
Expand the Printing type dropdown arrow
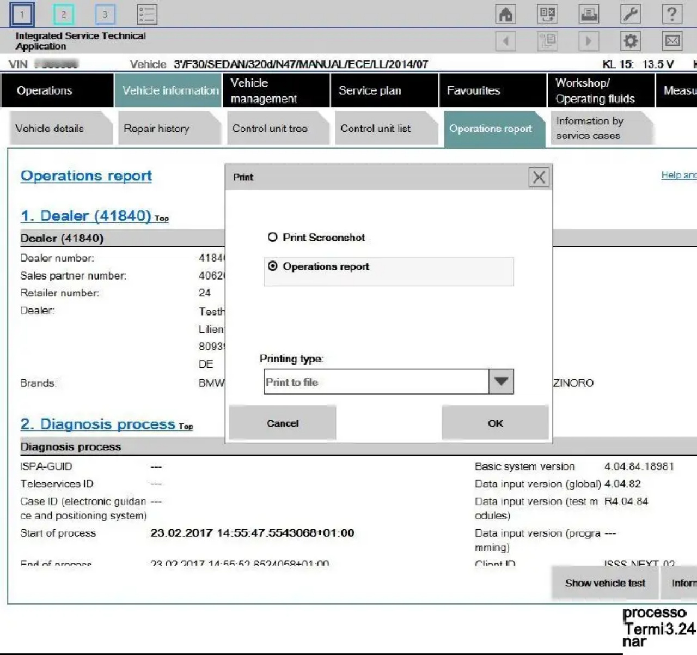tap(501, 381)
